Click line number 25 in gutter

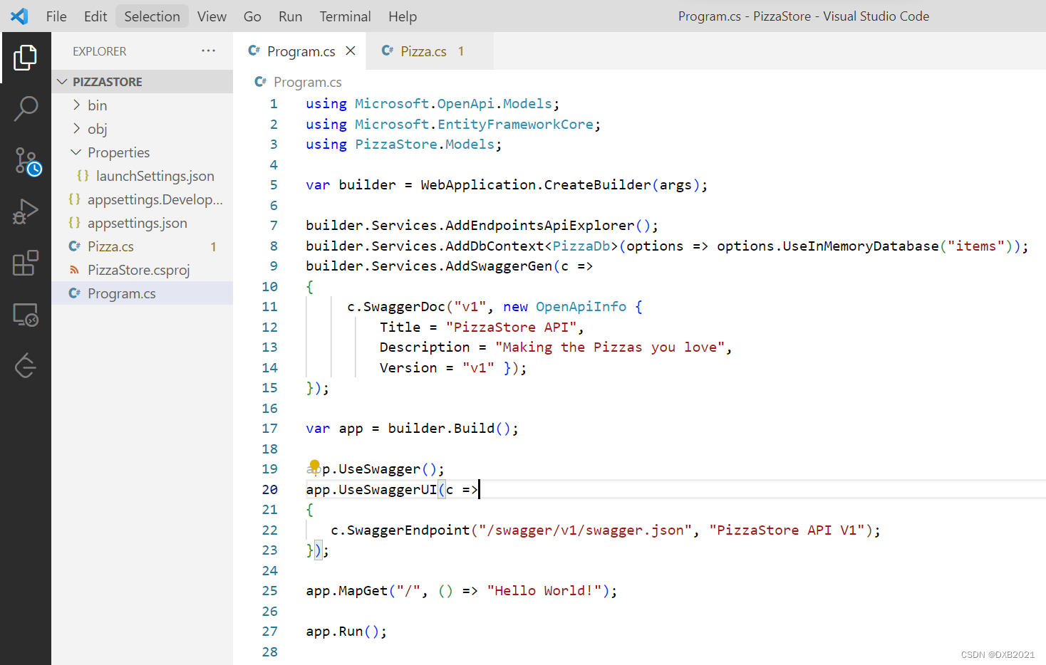[269, 591]
